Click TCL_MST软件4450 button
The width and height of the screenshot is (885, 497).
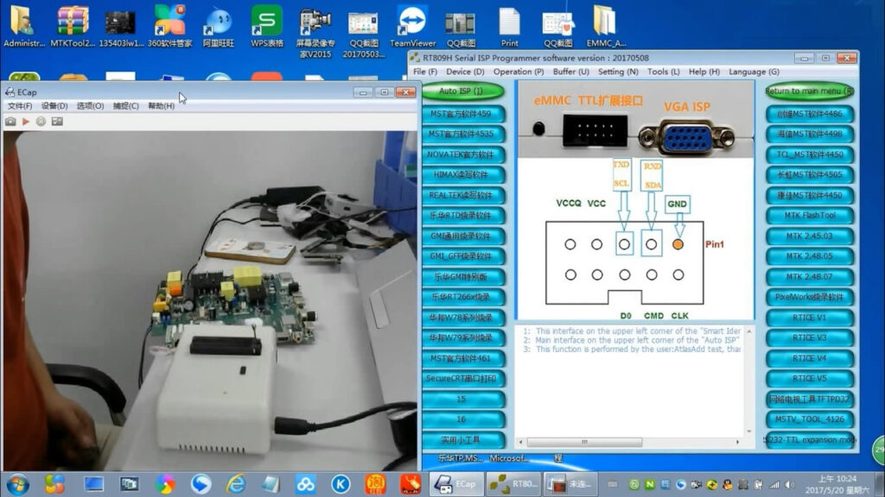[809, 154]
